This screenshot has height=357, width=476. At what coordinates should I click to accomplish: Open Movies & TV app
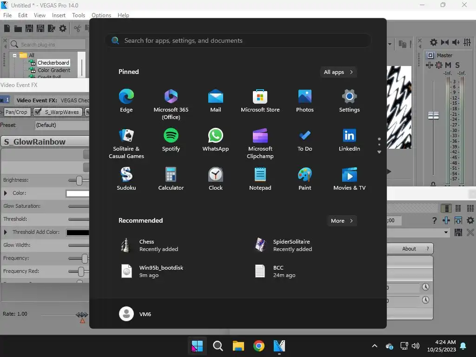pyautogui.click(x=350, y=179)
